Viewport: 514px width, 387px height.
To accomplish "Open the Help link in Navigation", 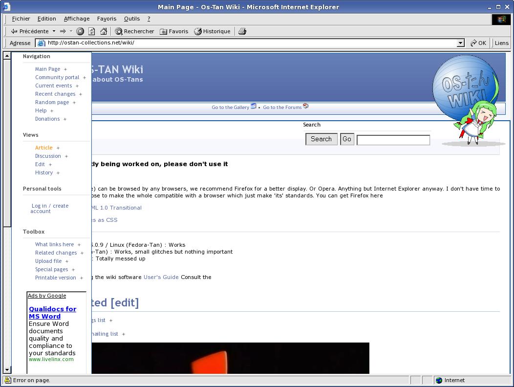I will pyautogui.click(x=41, y=110).
